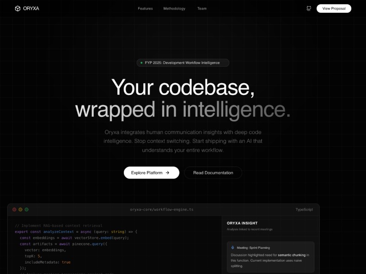
Task: Click the yellow dot in code window
Action: [x=20, y=210]
